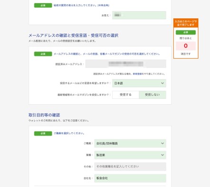
Task: Open the 新規登録 link to redo registration
Action: [x=137, y=74]
